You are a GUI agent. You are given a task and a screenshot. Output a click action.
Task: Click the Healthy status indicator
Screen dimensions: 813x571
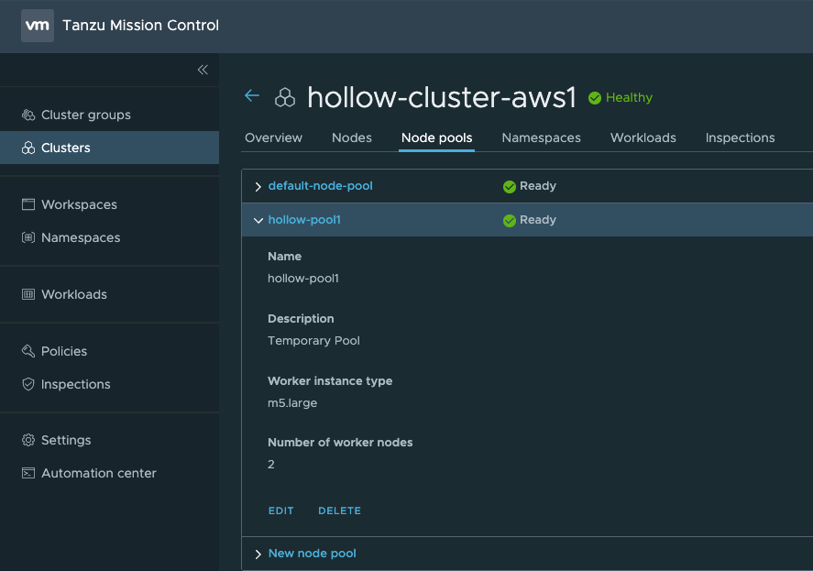click(621, 97)
